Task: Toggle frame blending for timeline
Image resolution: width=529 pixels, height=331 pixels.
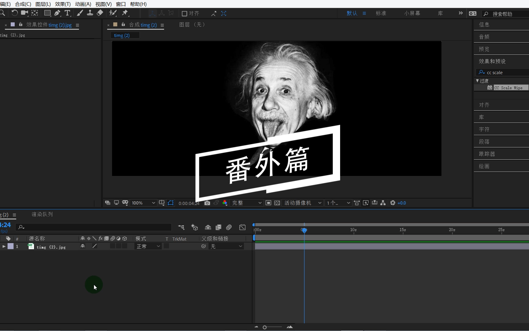Action: tap(218, 227)
